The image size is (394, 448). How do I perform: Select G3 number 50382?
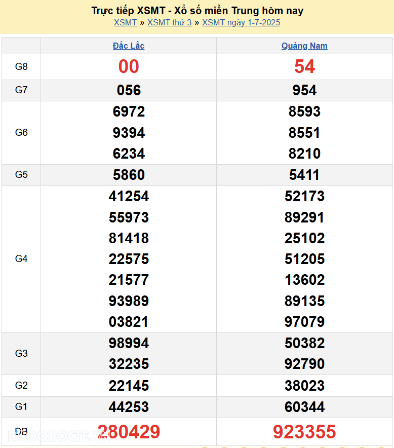pyautogui.click(x=304, y=343)
